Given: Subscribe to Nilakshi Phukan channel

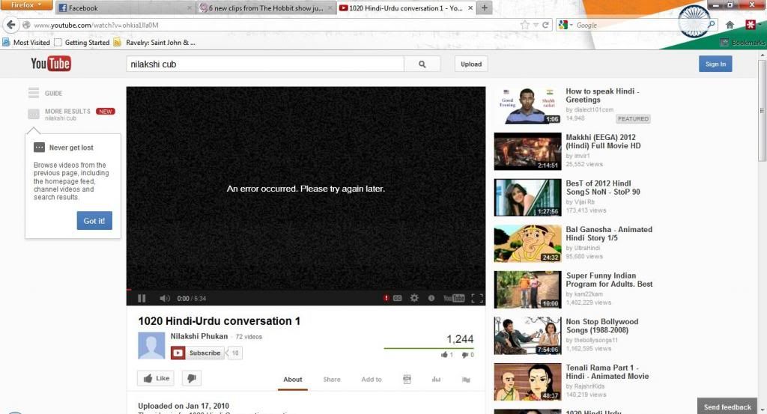Looking at the screenshot, I should [198, 353].
